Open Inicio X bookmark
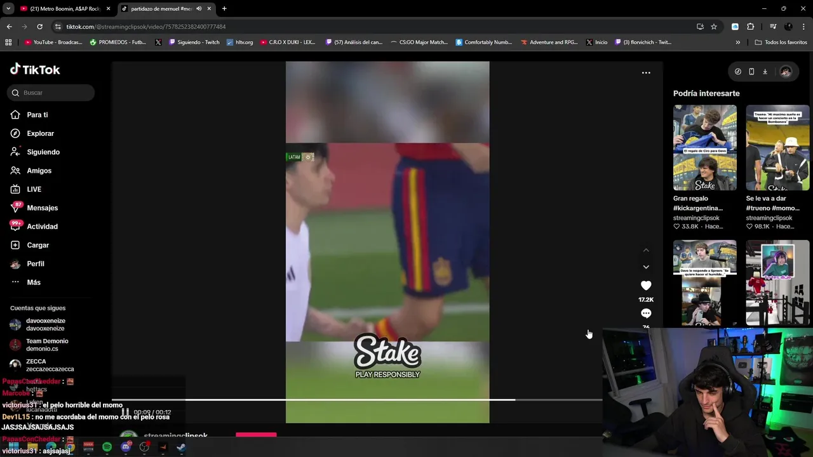The image size is (813, 457). click(x=597, y=43)
